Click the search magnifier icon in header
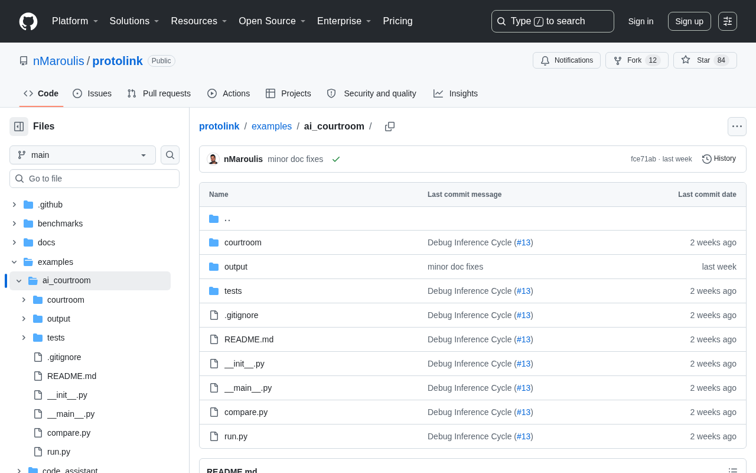 pos(501,21)
